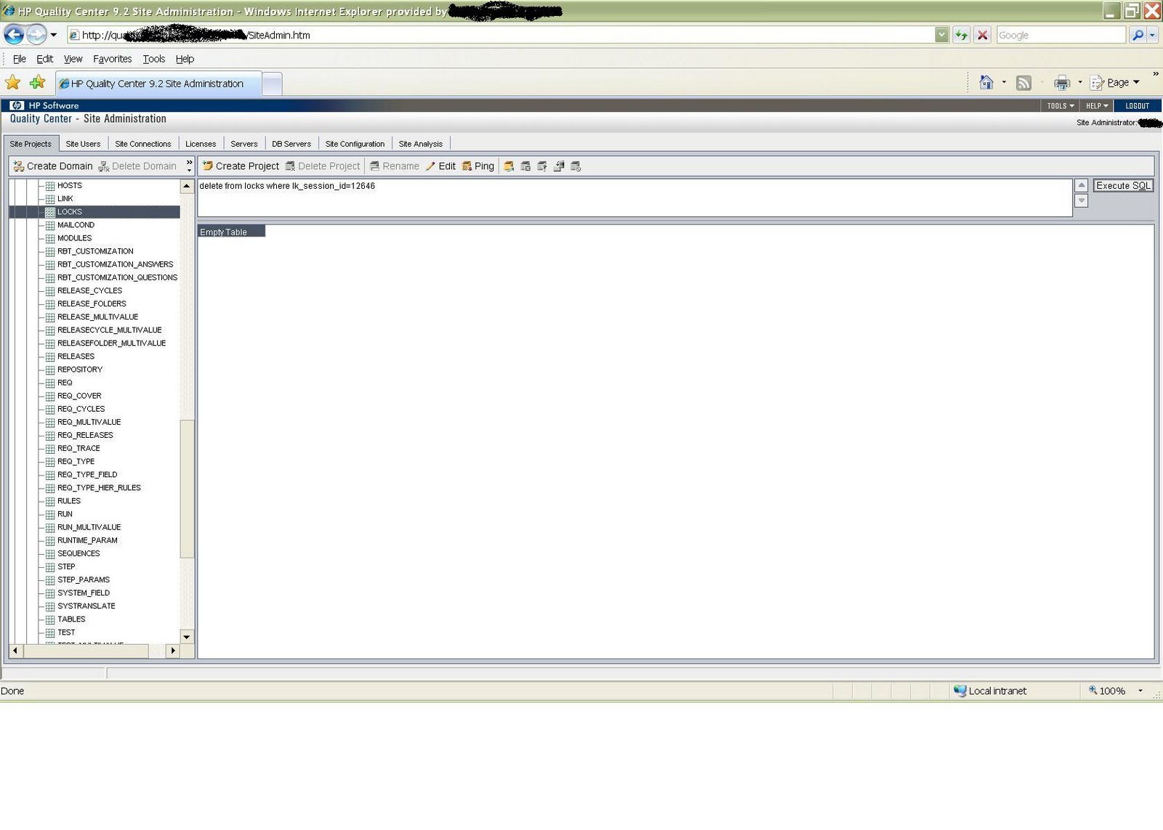1163x830 pixels.
Task: Open the HELP dropdown in the HP header
Action: [1097, 106]
